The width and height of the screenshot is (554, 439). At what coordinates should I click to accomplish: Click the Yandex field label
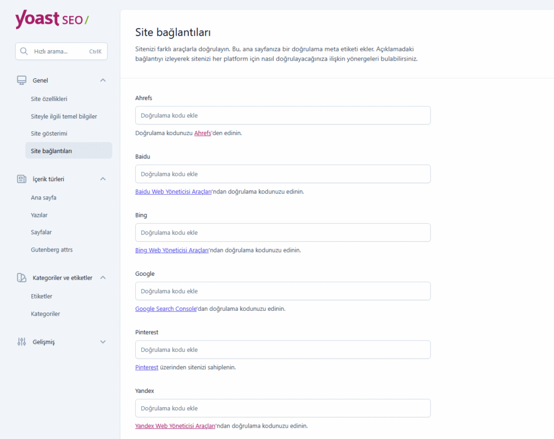tap(144, 391)
